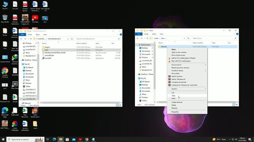Open Mail app from taskbar

pyautogui.click(x=74, y=139)
